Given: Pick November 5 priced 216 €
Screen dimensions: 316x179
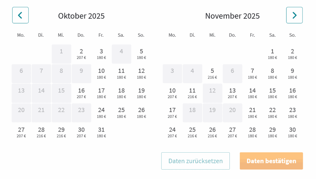Looking at the screenshot, I should [x=212, y=73].
